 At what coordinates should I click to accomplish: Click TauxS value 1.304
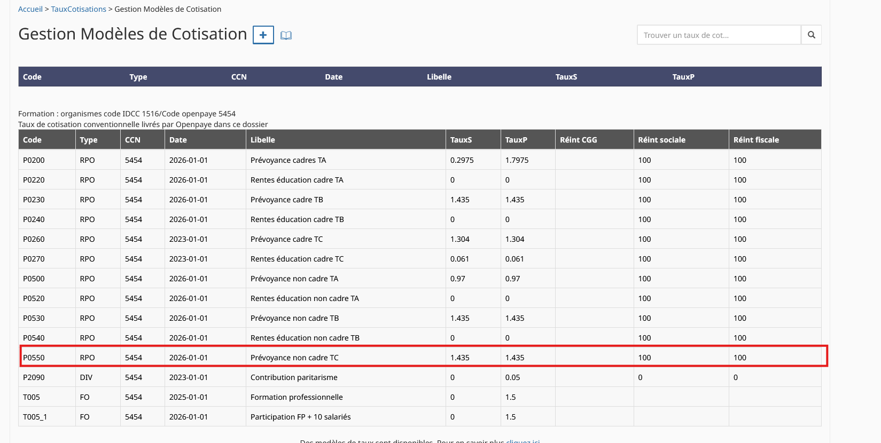click(x=459, y=239)
